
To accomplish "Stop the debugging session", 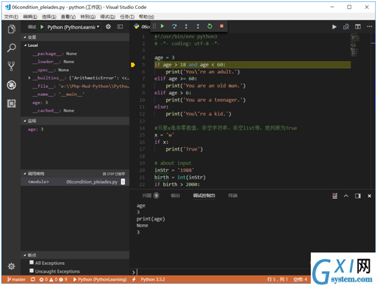I will pyautogui.click(x=222, y=26).
